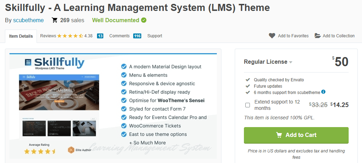Click the 269 sales text
This screenshot has height=163, width=362.
click(x=72, y=20)
